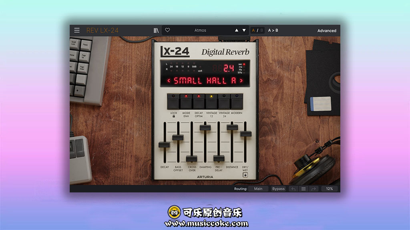The width and height of the screenshot is (410, 230).
Task: Toggle the Lock button
Action: [173, 101]
